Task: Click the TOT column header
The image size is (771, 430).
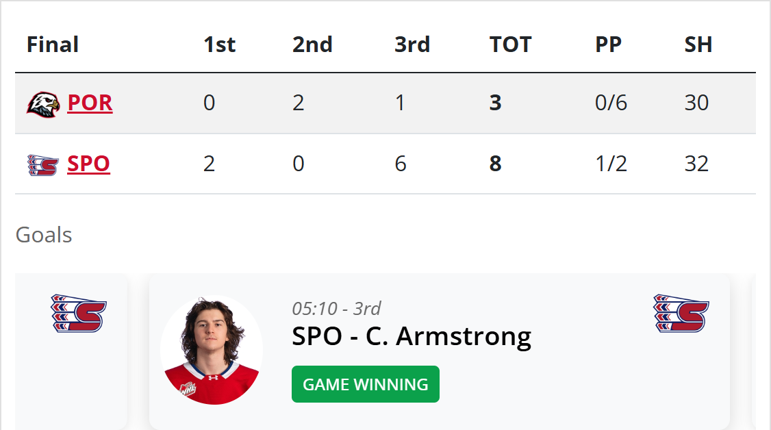Action: coord(510,45)
